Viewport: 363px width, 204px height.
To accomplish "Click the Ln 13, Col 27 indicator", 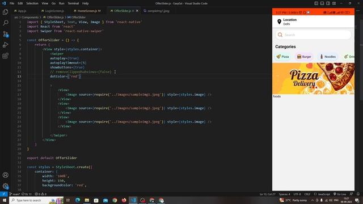I will coord(267,194).
